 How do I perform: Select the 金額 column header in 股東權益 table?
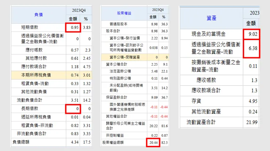pos(153,17)
